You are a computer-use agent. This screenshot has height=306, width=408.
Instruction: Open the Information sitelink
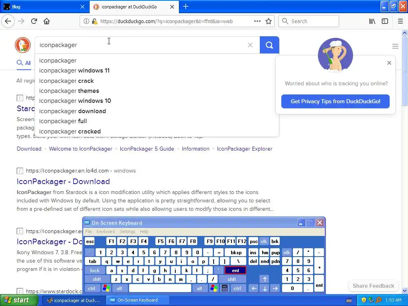(195, 149)
